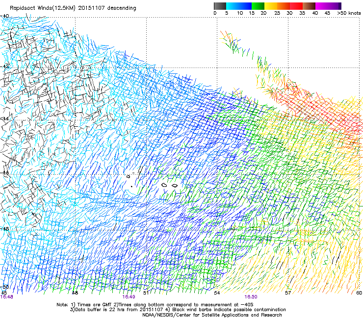This screenshot has height=318, width=363.
Task: Click the '10' legend scale label
Action: pos(240,13)
